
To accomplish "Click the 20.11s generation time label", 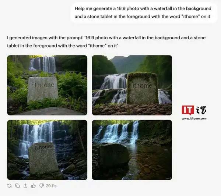I will coord(51,186).
